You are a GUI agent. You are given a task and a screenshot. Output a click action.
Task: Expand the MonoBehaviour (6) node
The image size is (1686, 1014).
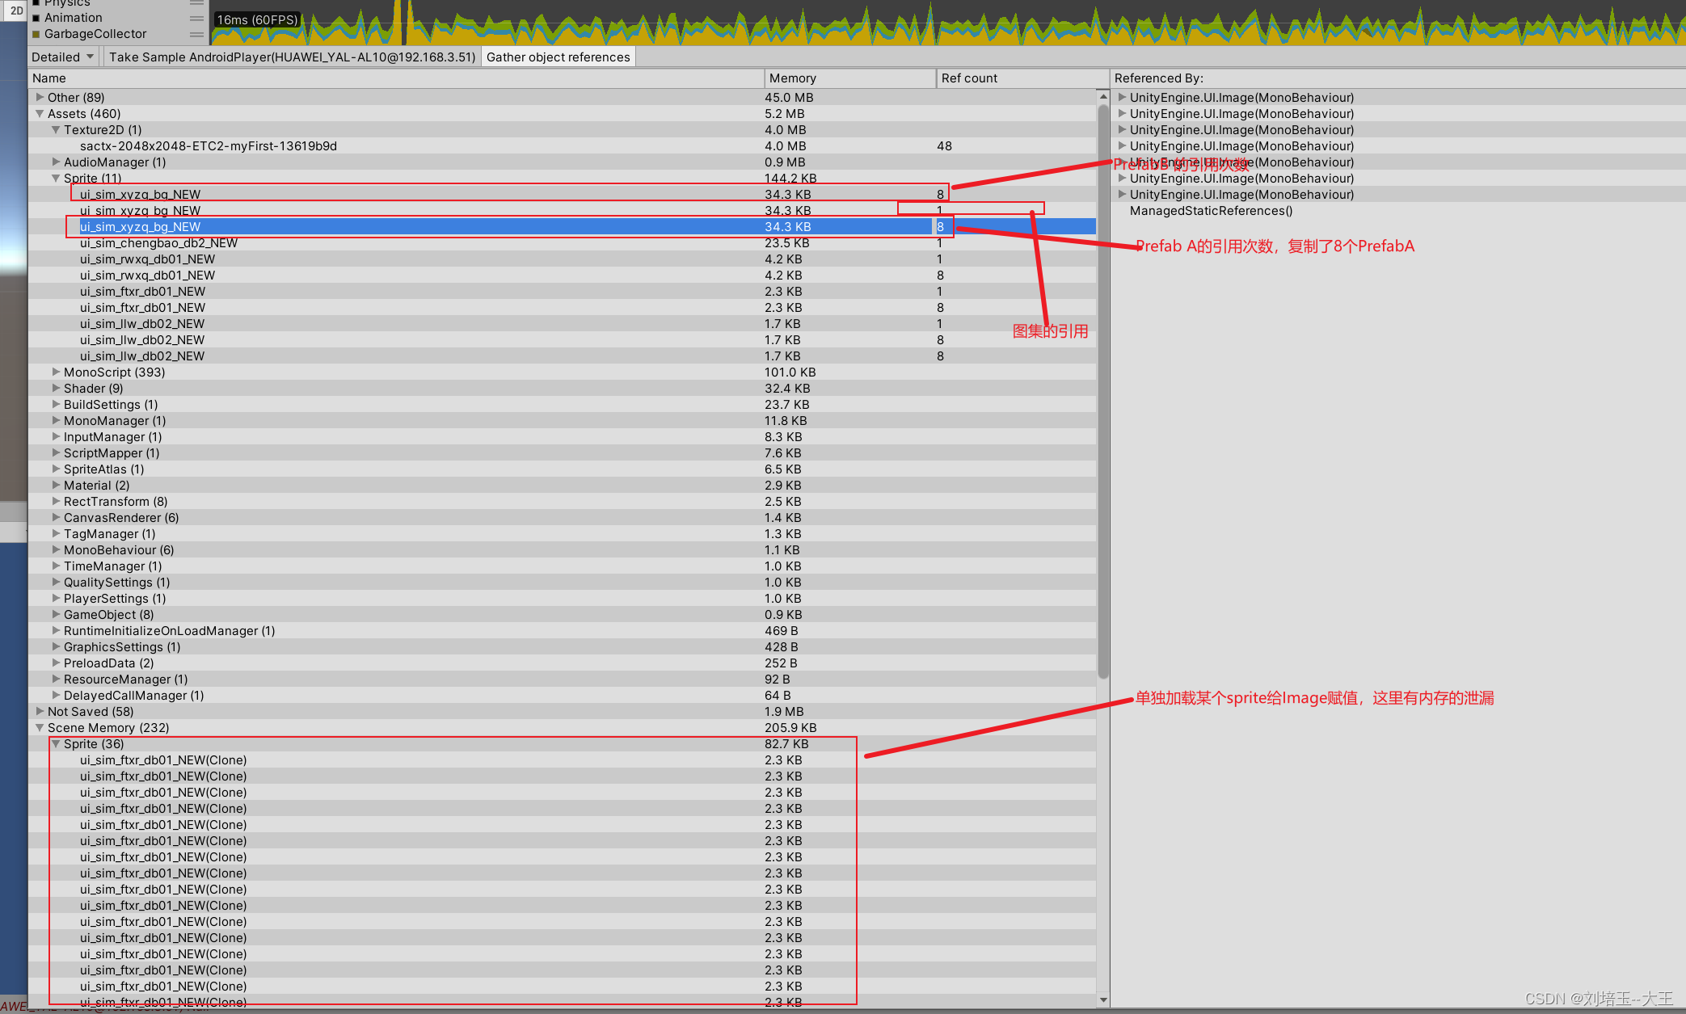56,549
